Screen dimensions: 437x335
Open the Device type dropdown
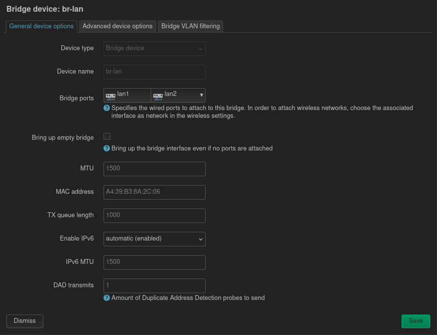pos(155,49)
